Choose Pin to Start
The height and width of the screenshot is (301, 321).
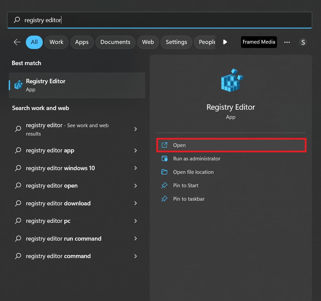(x=231, y=186)
